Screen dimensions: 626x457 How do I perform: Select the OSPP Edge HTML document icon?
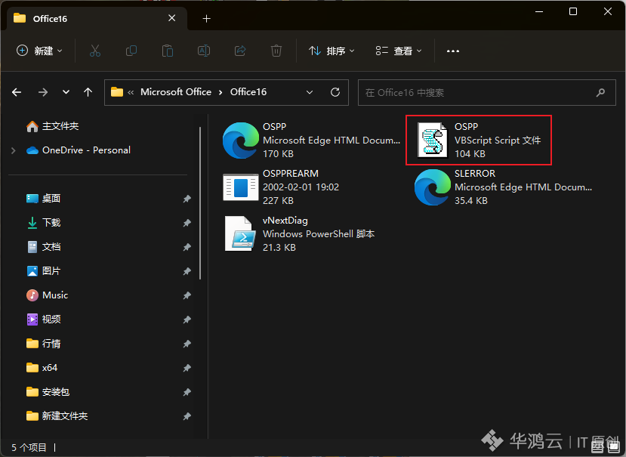241,140
